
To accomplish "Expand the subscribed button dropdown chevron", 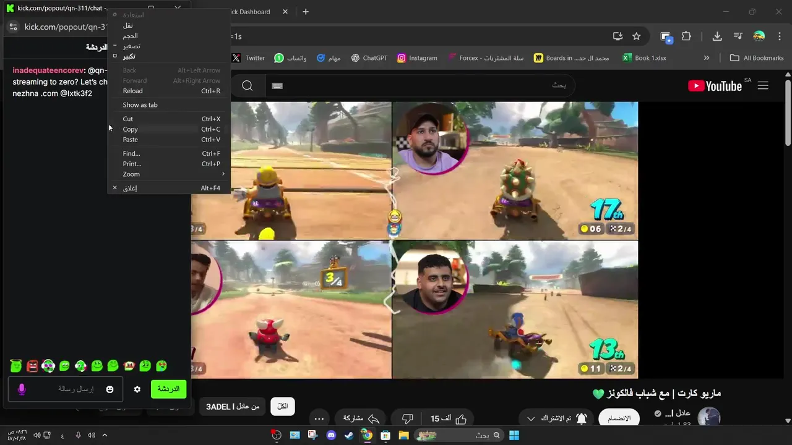I will click(x=530, y=418).
